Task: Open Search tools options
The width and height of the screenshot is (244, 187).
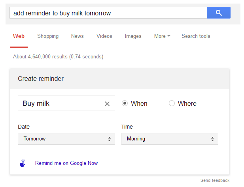Action: tap(196, 36)
